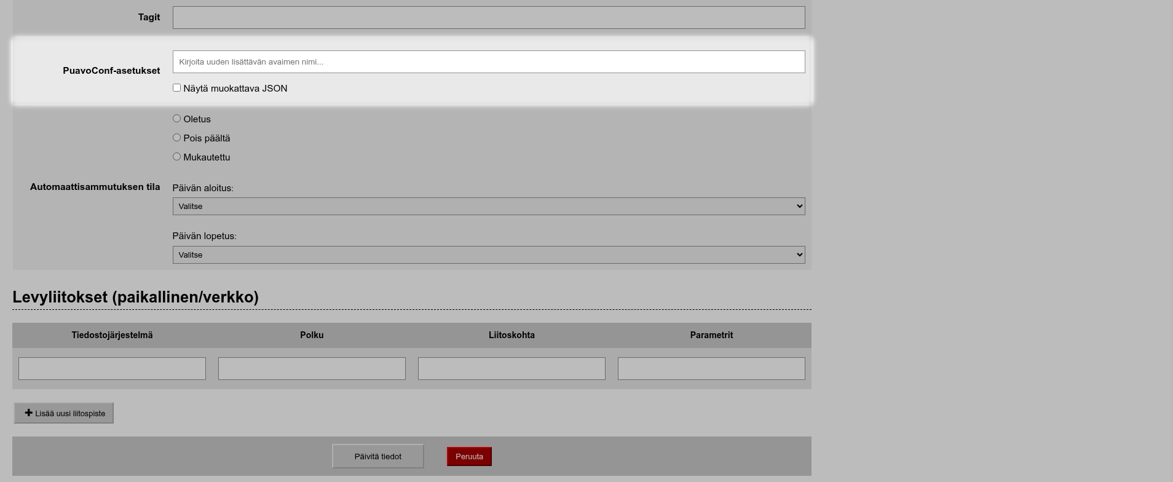Click the Tiedostojärjestelmä column header
The height and width of the screenshot is (482, 1173).
pyautogui.click(x=112, y=335)
